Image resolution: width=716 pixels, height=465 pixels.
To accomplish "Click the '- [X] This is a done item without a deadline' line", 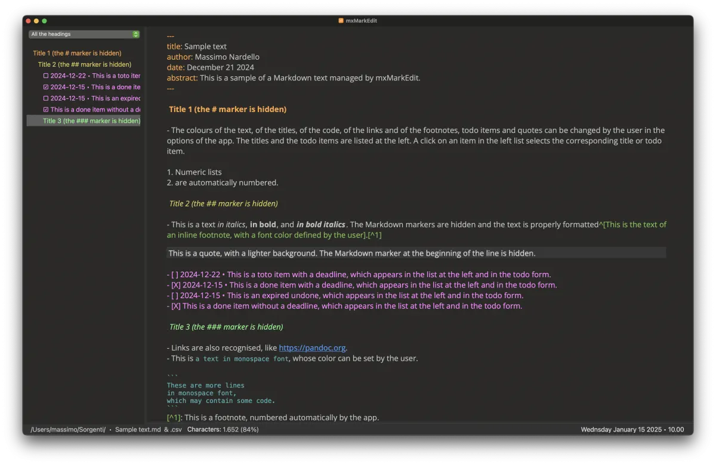I will [344, 306].
